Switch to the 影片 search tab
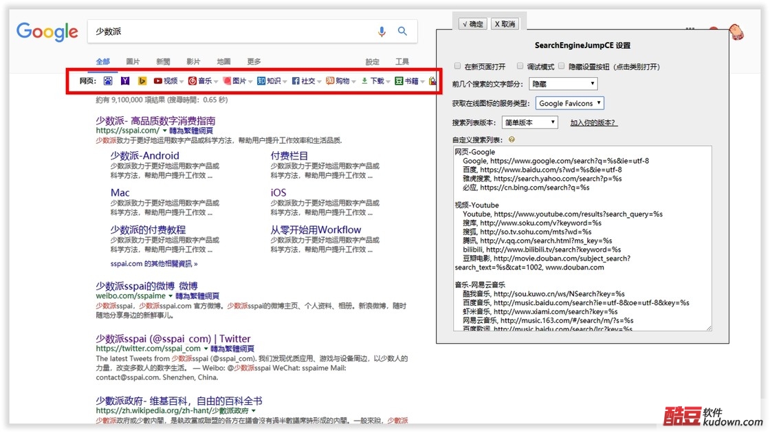 pos(193,61)
